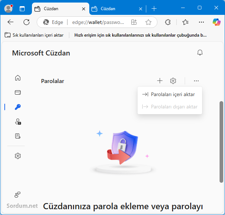
Task: Maximize the Edge window
Action: [200, 8]
